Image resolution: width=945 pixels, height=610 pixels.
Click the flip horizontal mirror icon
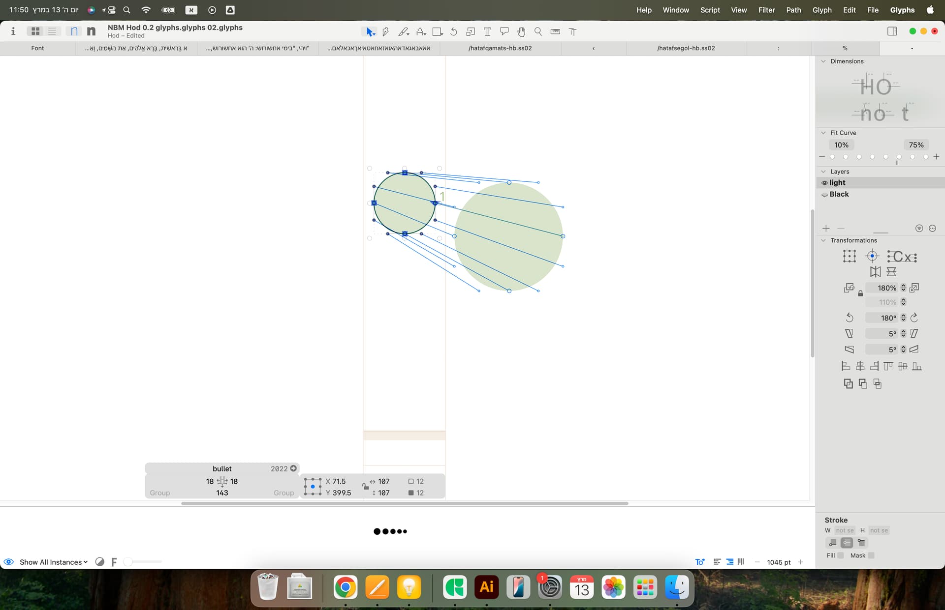tap(875, 272)
